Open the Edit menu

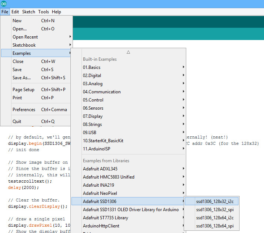(x=15, y=12)
